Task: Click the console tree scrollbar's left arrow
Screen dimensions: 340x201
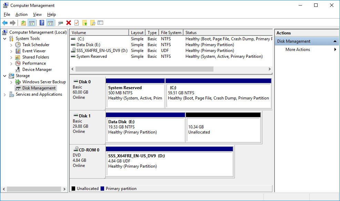Action: pos(4,189)
